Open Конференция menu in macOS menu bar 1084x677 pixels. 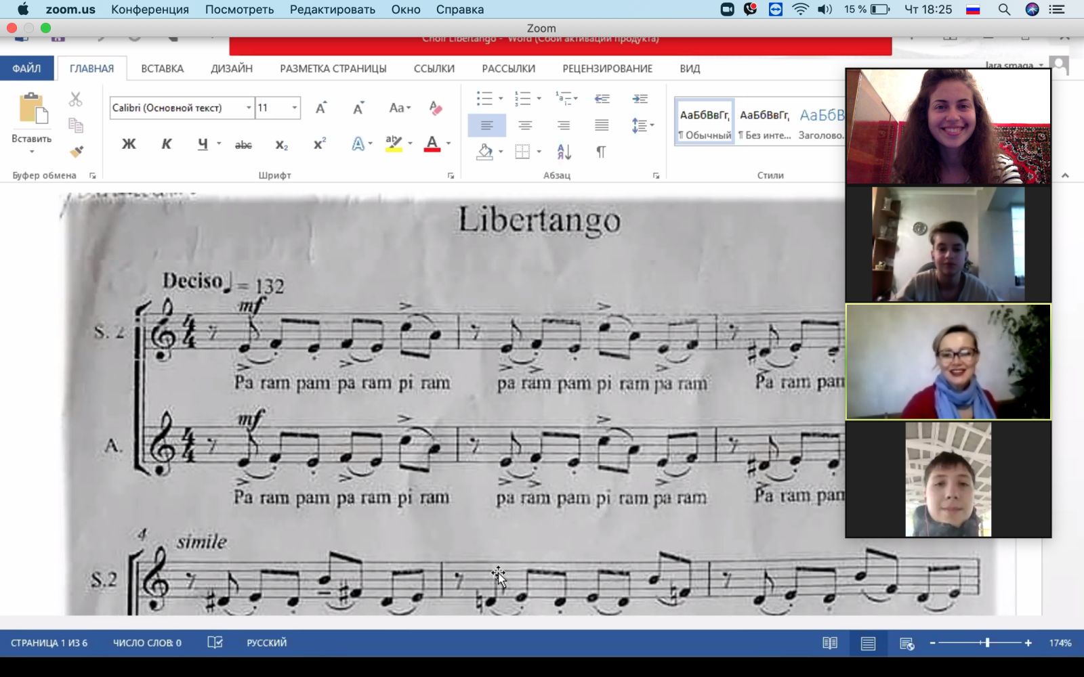(x=150, y=9)
